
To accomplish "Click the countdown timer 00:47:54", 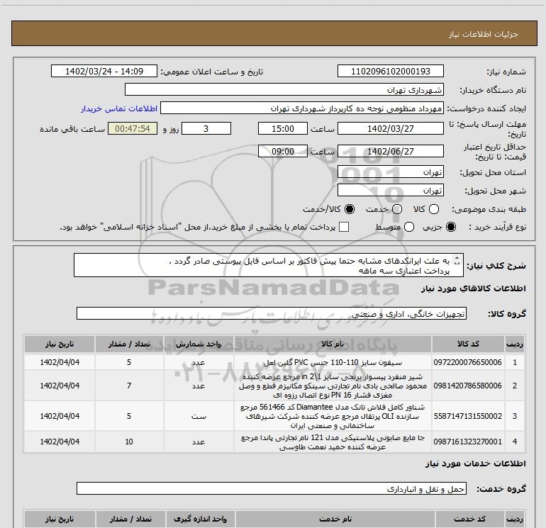I will [x=133, y=128].
